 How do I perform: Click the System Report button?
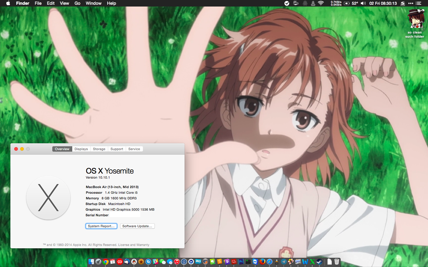[101, 226]
